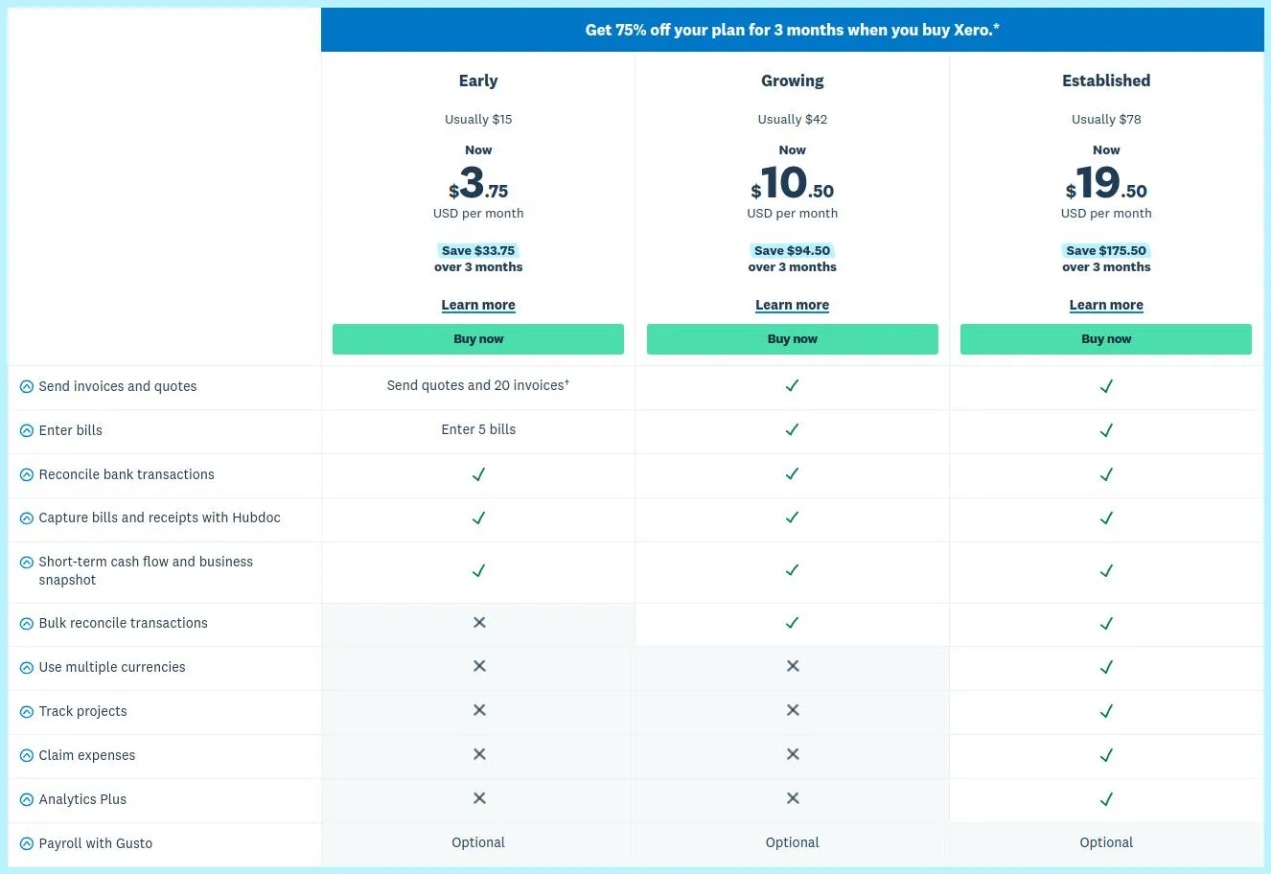Image resolution: width=1271 pixels, height=874 pixels.
Task: Click the Established plan checkmark for Claim expenses
Action: tap(1106, 756)
